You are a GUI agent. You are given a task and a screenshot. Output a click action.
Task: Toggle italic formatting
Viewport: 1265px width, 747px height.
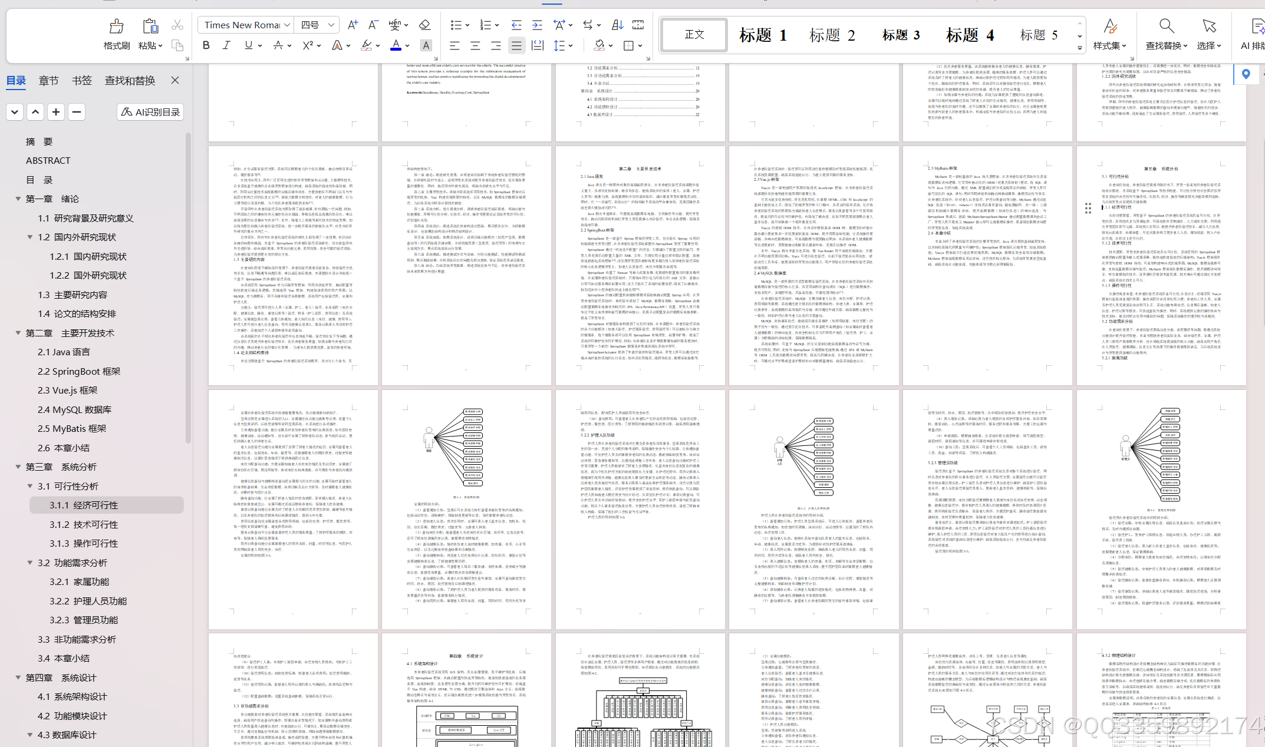tap(226, 45)
